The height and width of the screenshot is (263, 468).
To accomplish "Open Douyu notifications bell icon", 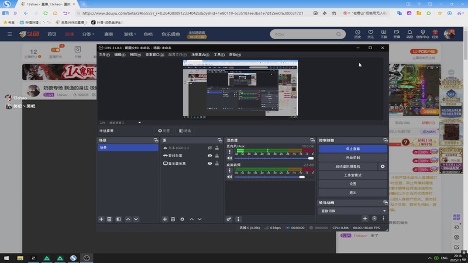I will pos(409,34).
